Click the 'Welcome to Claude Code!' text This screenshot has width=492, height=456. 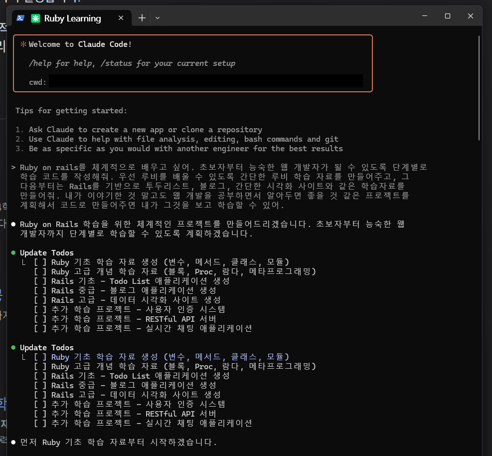click(x=80, y=44)
